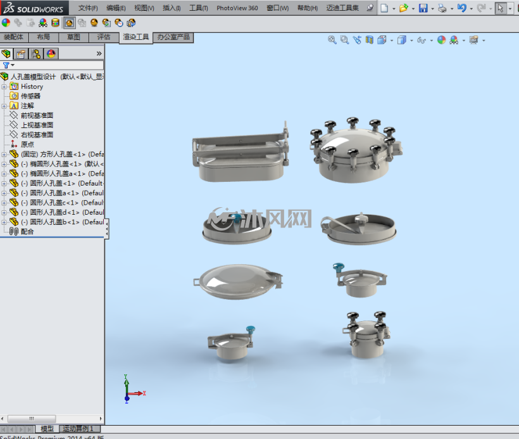Expand the 方形人孔盖<1> component node
Image resolution: width=519 pixels, height=439 pixels.
click(4, 155)
